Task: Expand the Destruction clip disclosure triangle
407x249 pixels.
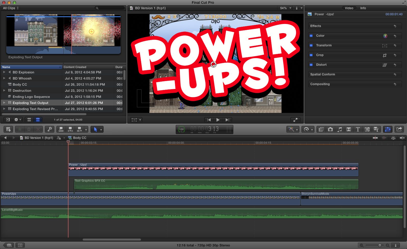Action: pyautogui.click(x=4, y=90)
